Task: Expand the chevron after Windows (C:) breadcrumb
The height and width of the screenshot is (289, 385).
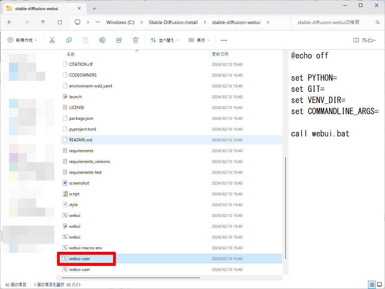Action: pos(142,22)
